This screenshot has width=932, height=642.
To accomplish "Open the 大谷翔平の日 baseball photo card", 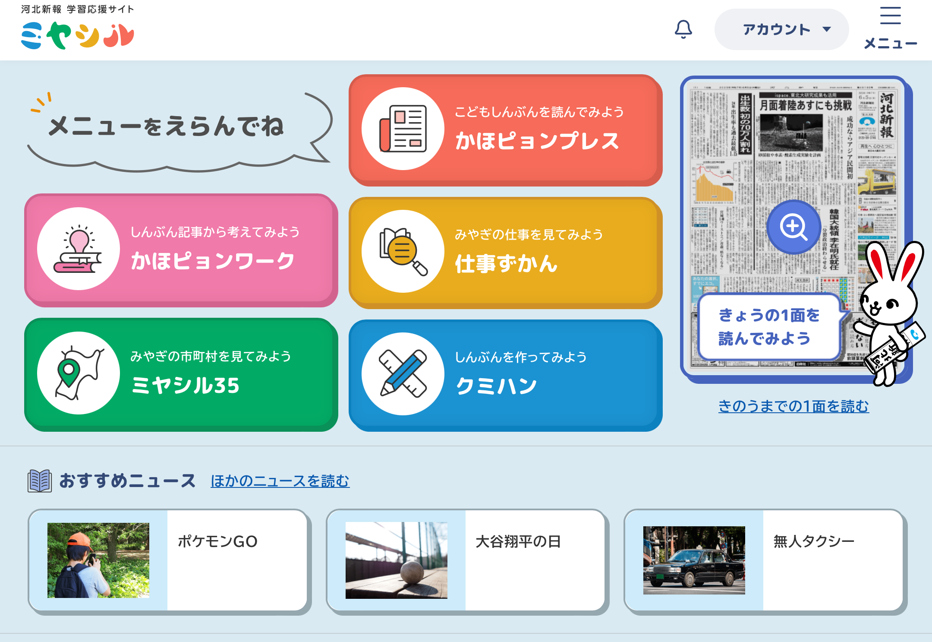I will pyautogui.click(x=396, y=560).
